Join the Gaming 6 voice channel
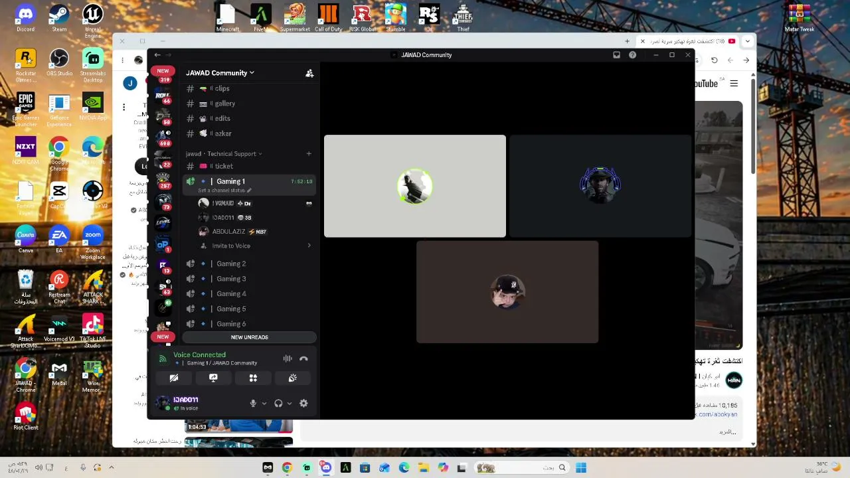Viewport: 850px width, 478px height. pos(249,323)
